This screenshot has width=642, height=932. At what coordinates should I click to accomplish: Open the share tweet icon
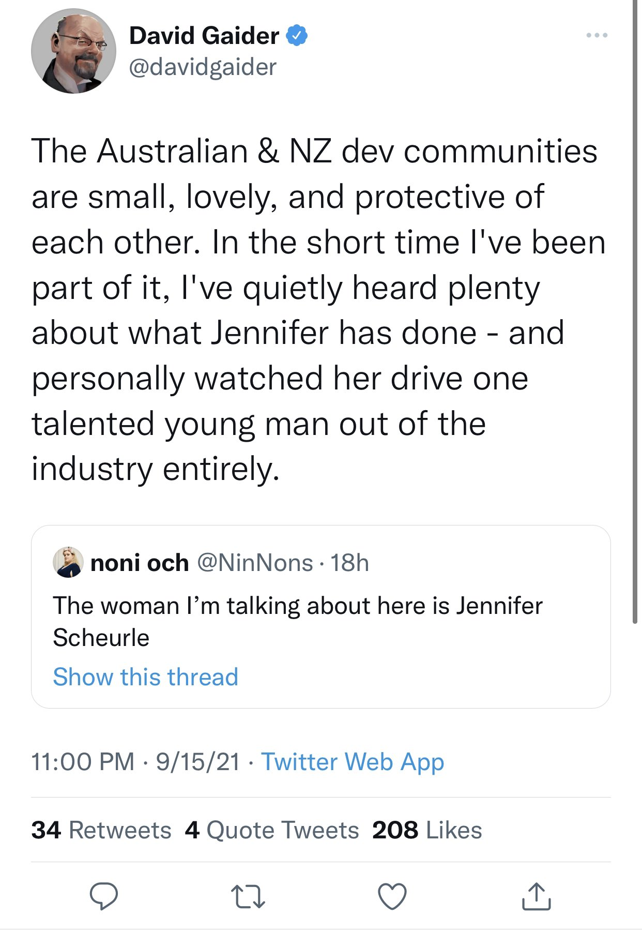[x=537, y=896]
